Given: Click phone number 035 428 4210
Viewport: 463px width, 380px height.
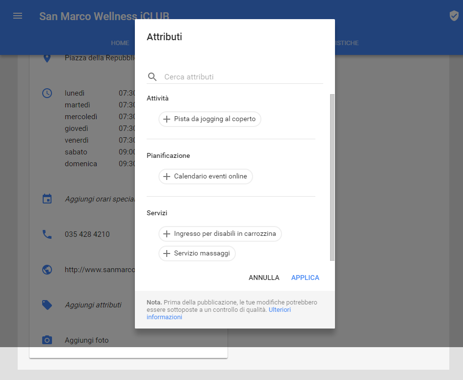Looking at the screenshot, I should point(87,234).
